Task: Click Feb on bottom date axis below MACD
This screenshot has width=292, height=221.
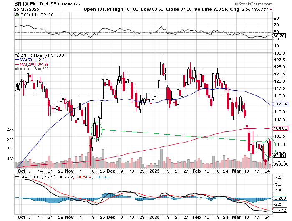Action: pyautogui.click(x=196, y=217)
